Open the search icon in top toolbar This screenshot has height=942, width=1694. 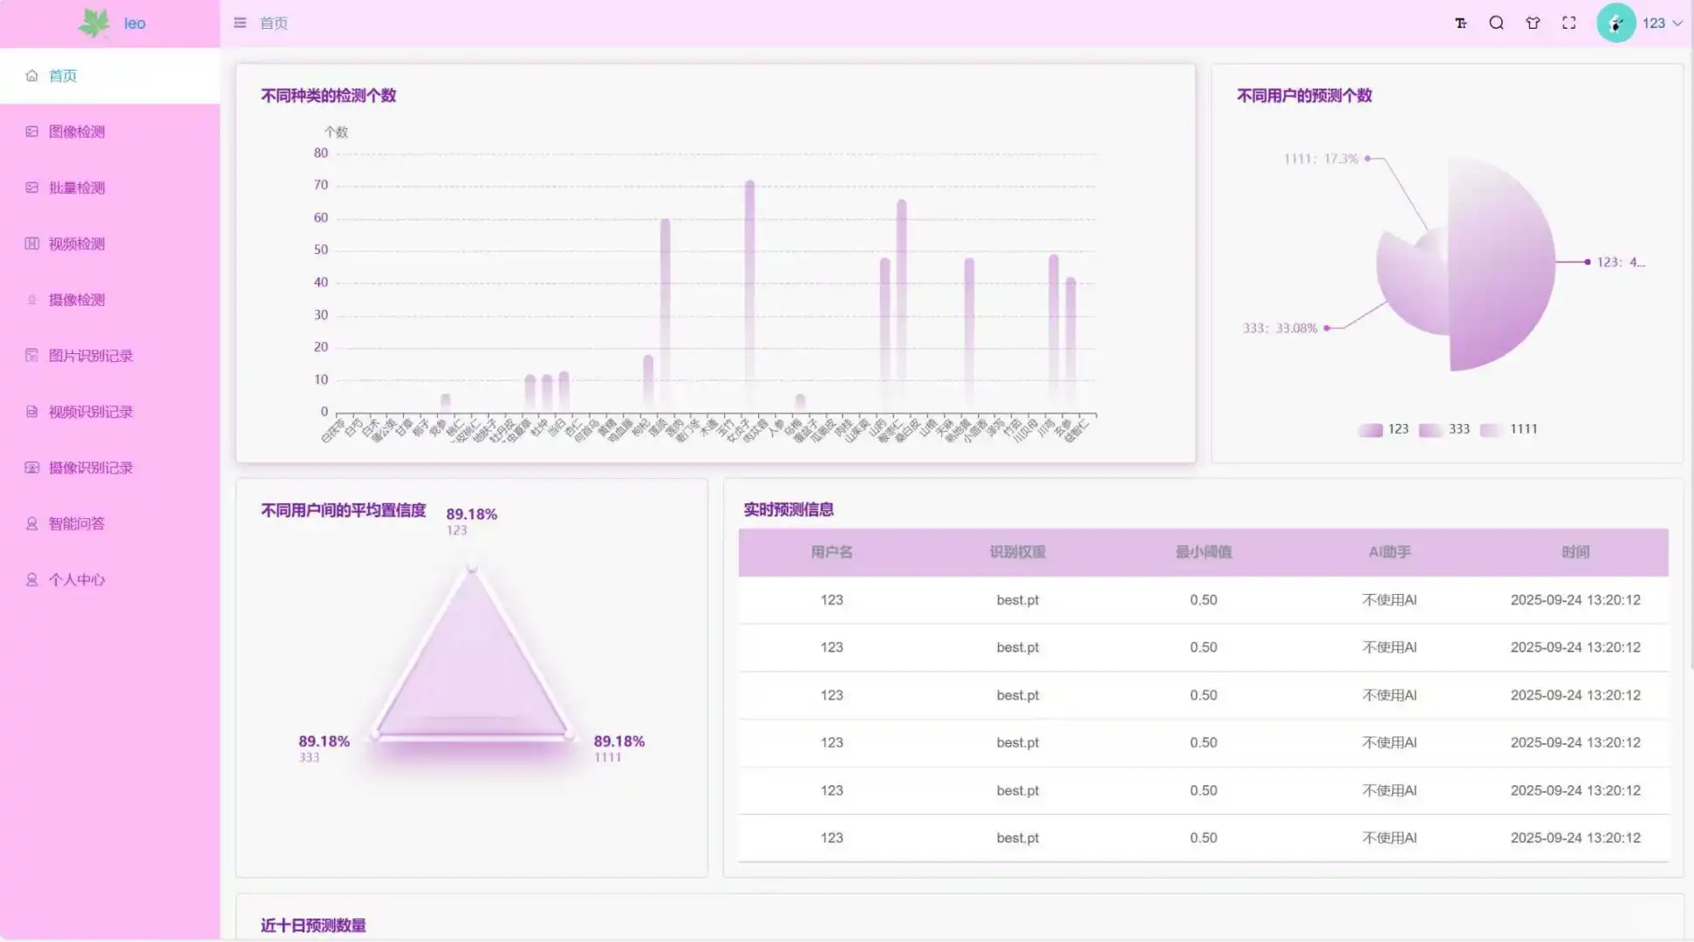click(1497, 23)
